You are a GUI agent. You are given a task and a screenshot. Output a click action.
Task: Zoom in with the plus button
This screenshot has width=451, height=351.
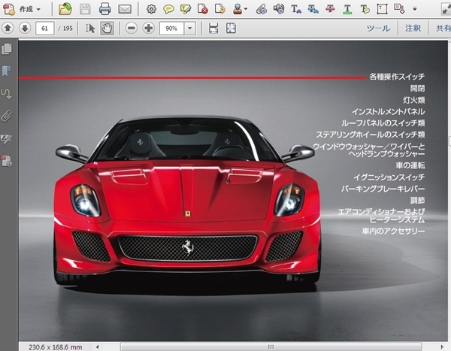(148, 29)
